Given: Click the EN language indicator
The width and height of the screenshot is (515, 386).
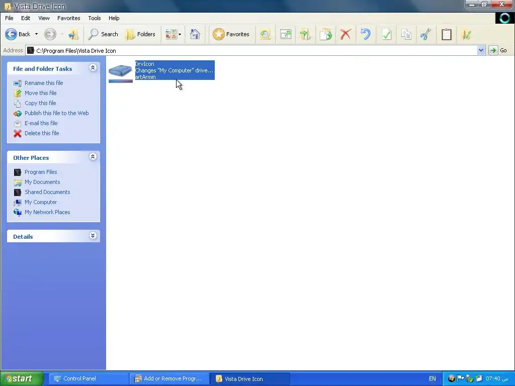Looking at the screenshot, I should (x=432, y=379).
